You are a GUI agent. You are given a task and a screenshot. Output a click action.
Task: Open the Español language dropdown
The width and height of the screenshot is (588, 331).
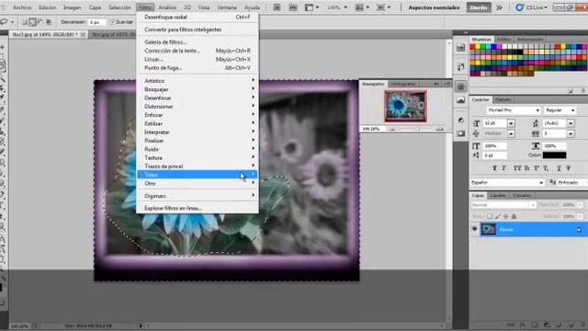coord(507,182)
